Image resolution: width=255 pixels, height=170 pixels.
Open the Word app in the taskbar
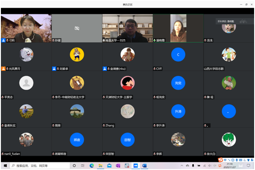(x=144, y=165)
